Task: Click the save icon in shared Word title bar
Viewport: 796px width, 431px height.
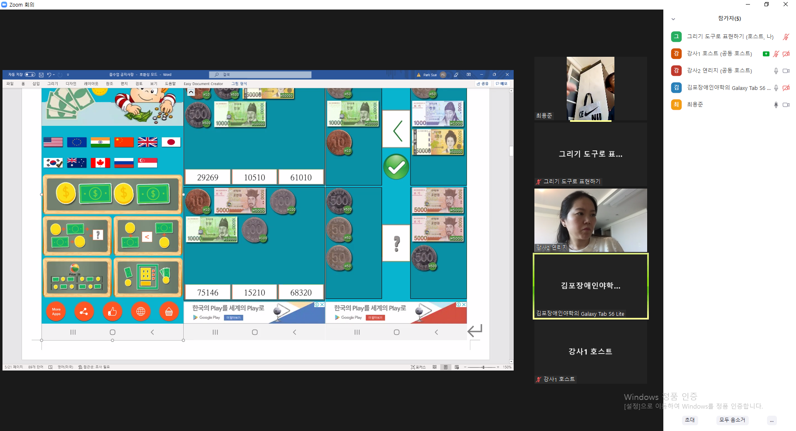Action: coord(41,75)
